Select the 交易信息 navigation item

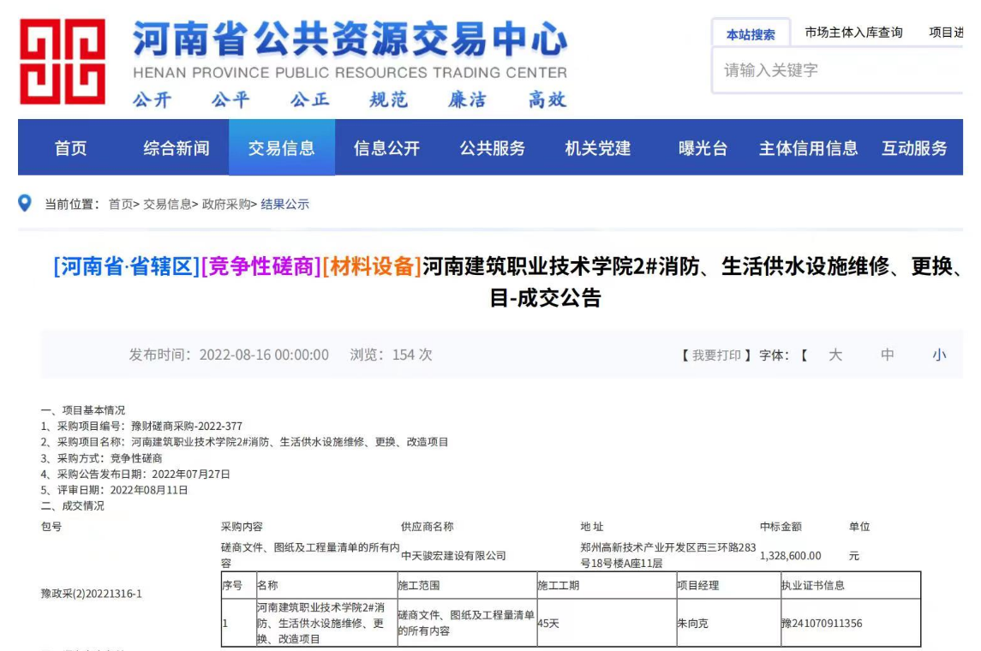(282, 148)
